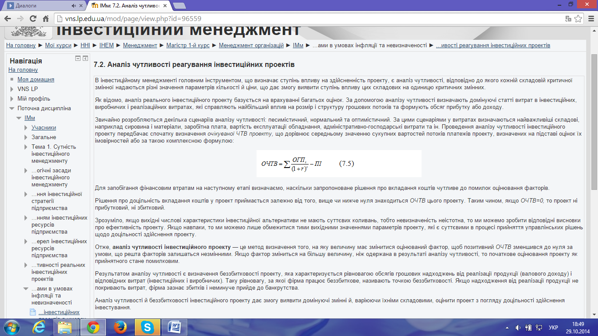598x336 pixels.
Task: Go to Менеджмент організацій breadcrumb link
Action: (252, 45)
